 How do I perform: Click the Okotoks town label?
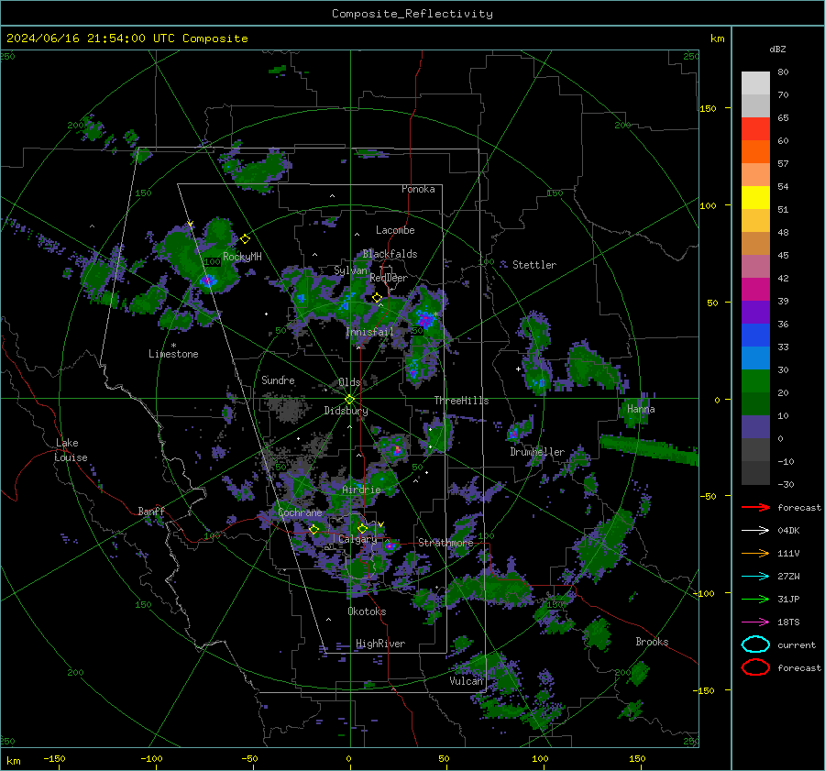coord(367,611)
